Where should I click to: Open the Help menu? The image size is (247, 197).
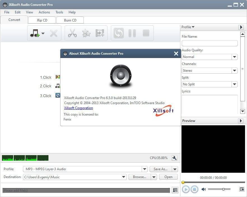point(72,12)
